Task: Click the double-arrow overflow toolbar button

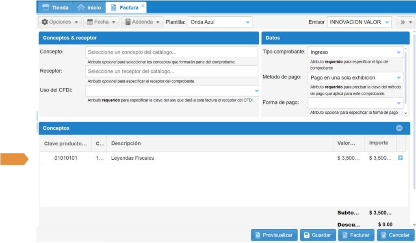Action: click(405, 22)
